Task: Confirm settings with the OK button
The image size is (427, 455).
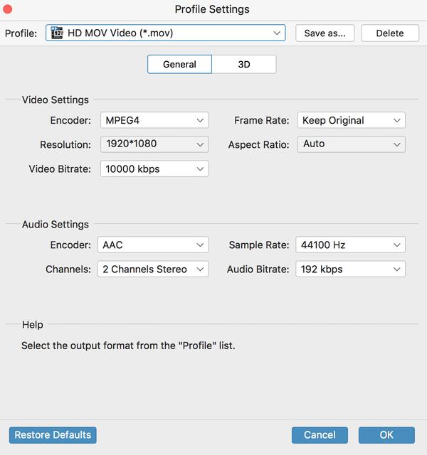Action: pyautogui.click(x=386, y=435)
